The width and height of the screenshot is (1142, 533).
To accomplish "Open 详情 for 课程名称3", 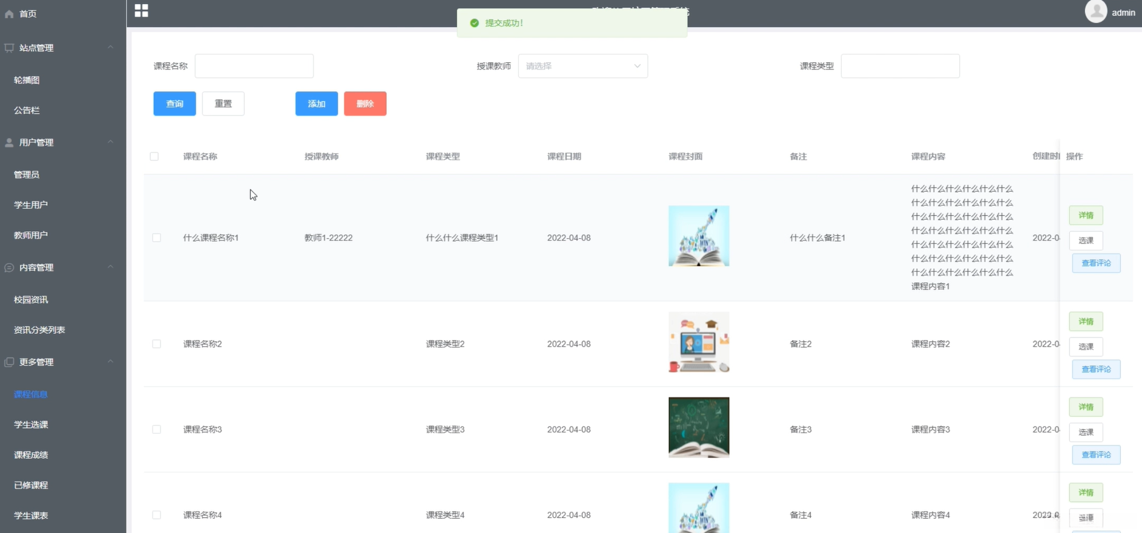I will pos(1086,407).
